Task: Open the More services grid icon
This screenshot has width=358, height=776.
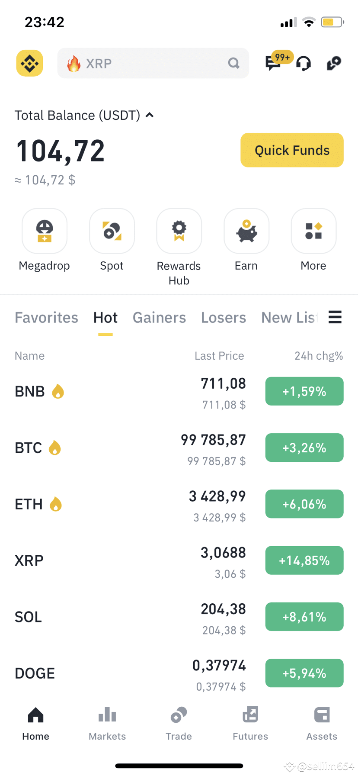Action: pos(313,231)
